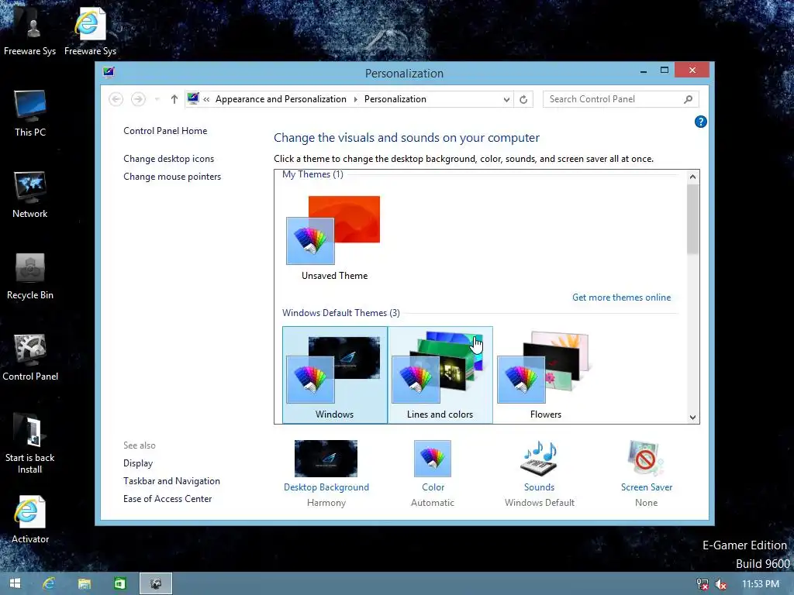Open Change desktop icons link
Image resolution: width=794 pixels, height=595 pixels.
coord(168,158)
